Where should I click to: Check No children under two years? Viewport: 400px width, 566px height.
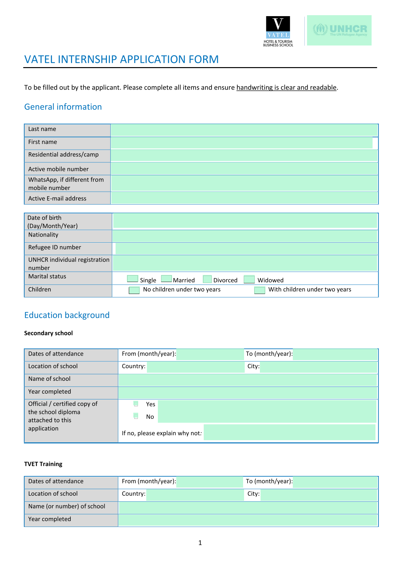tap(134, 290)
